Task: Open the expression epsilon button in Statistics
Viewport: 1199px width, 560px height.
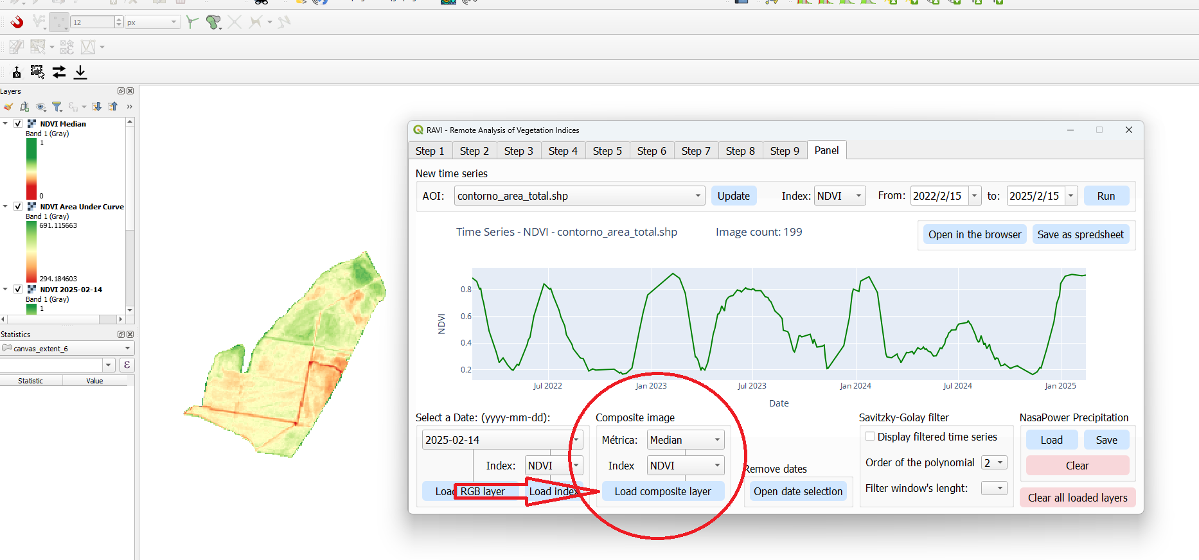Action: tap(127, 365)
